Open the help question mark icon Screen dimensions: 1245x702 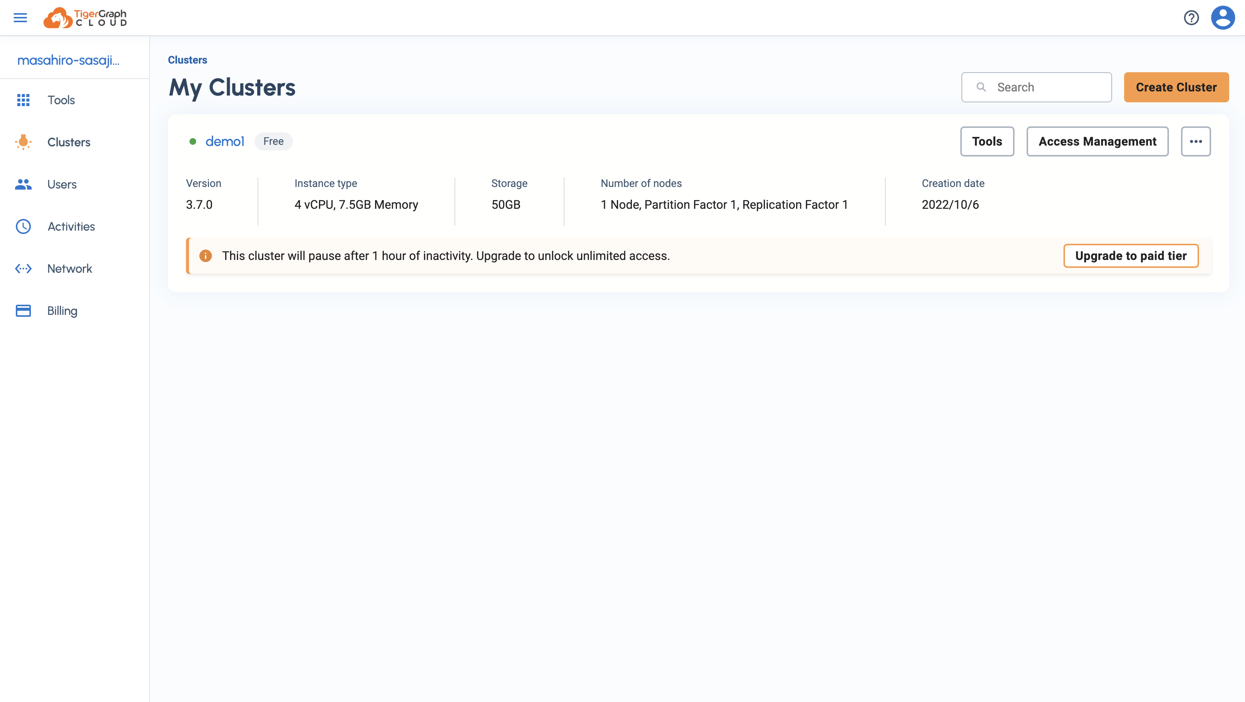pyautogui.click(x=1191, y=18)
